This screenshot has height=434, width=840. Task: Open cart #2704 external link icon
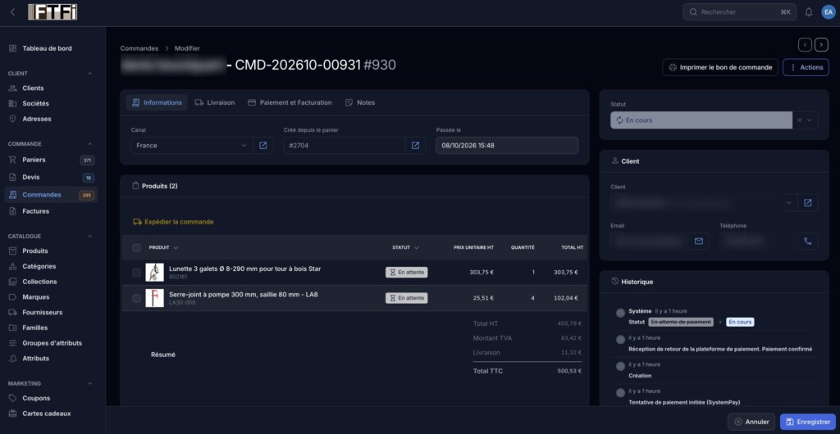(x=415, y=146)
